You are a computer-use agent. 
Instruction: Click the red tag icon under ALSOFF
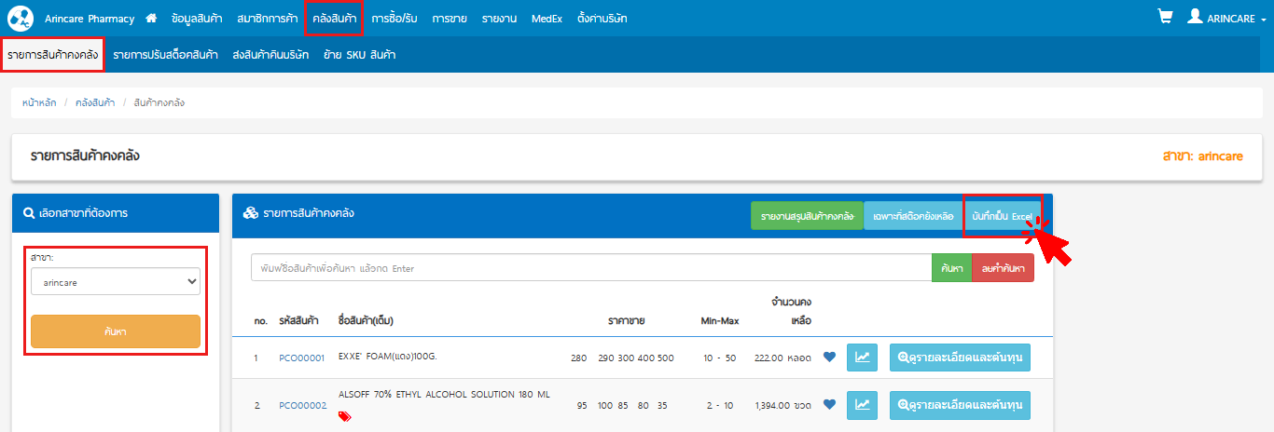pyautogui.click(x=345, y=416)
